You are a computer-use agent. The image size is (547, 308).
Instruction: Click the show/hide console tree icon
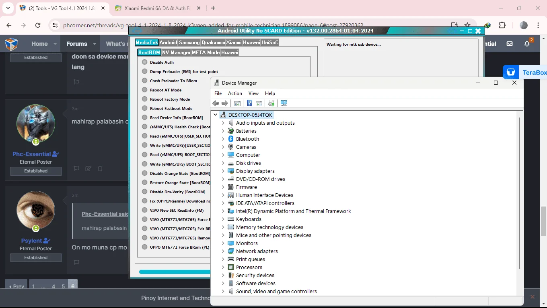coord(237,103)
